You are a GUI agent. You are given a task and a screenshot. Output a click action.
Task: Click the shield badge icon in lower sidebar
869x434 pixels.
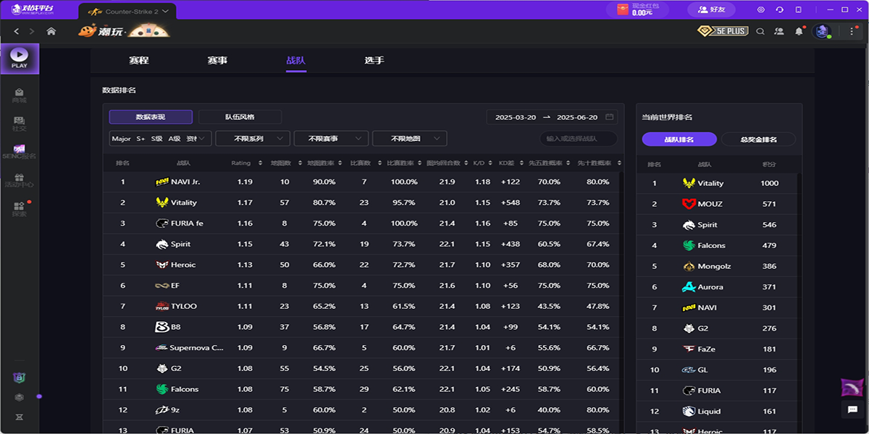20,378
